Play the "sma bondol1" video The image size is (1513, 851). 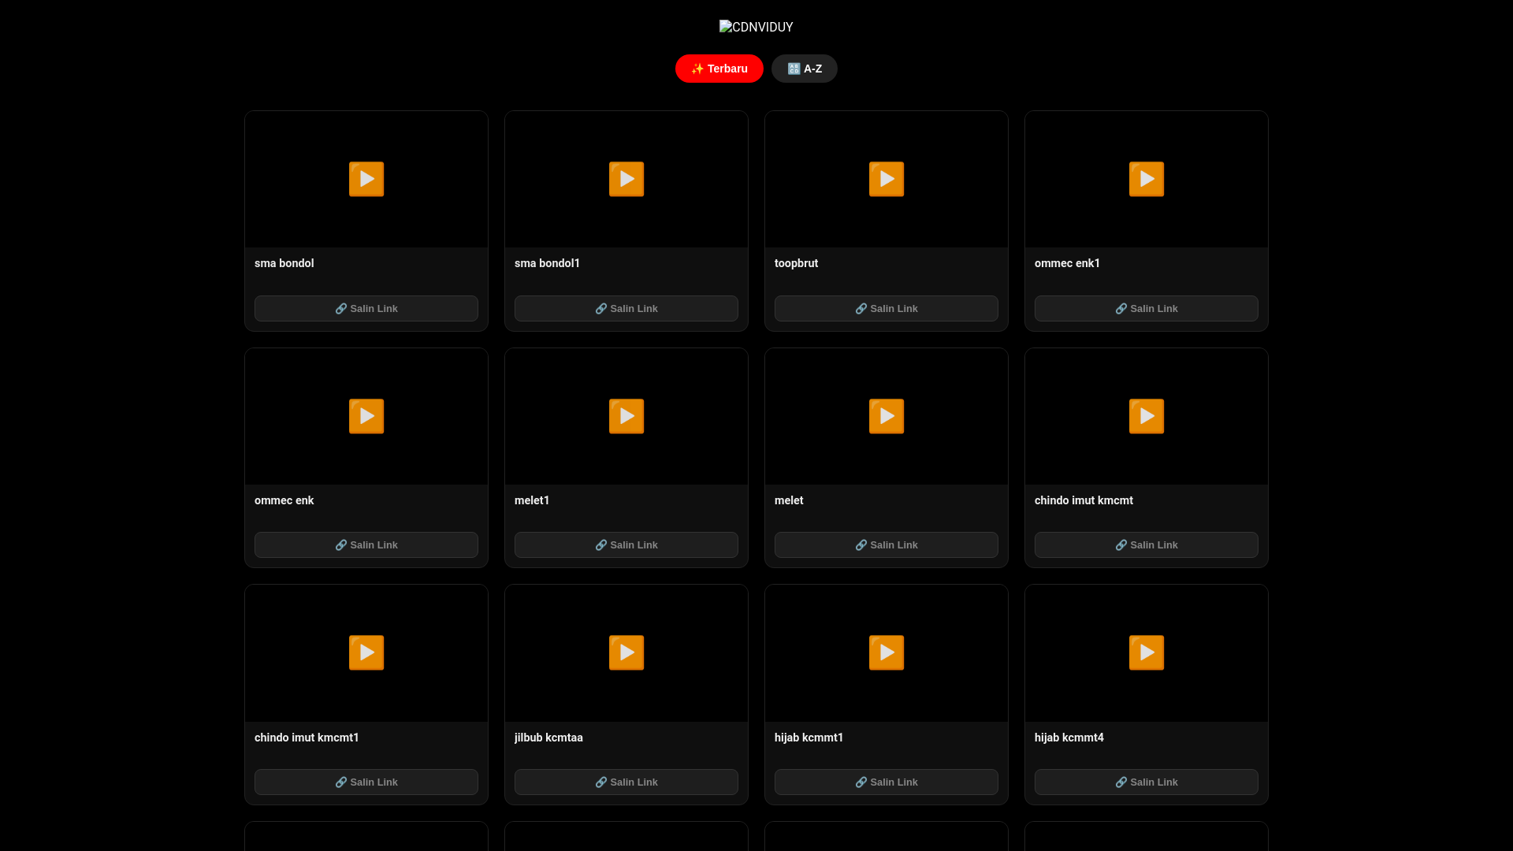(x=626, y=179)
